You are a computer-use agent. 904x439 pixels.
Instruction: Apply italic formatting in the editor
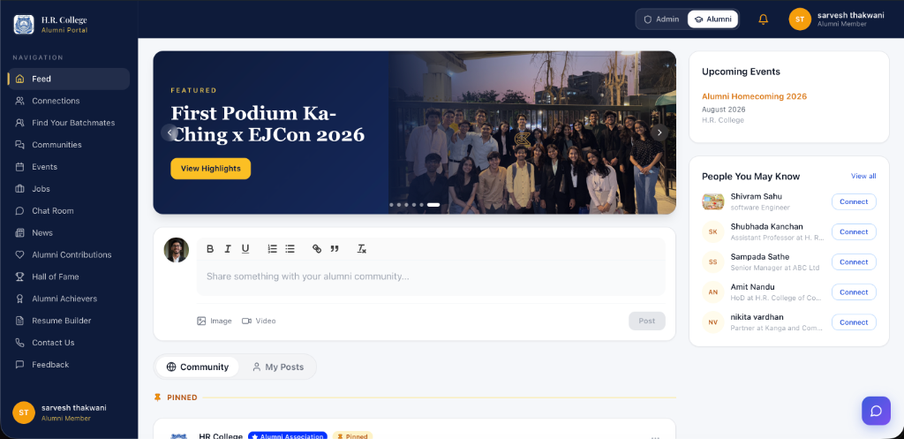(228, 248)
